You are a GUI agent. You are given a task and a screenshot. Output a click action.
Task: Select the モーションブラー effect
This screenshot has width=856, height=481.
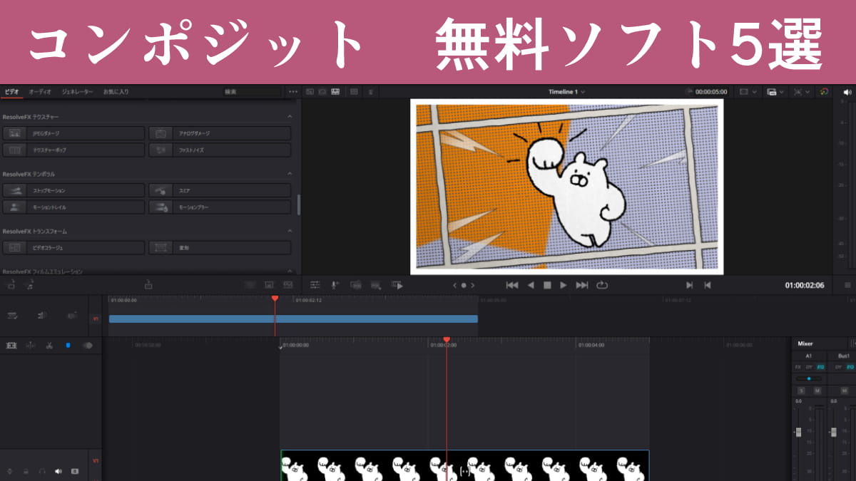point(220,207)
